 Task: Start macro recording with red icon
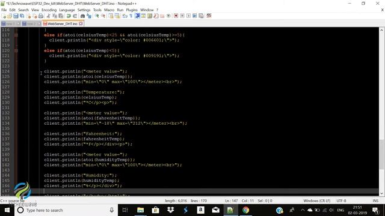coord(176,16)
